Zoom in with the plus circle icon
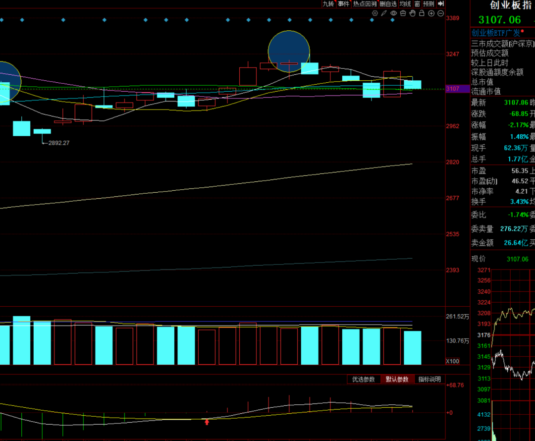This screenshot has width=535, height=441. [x=431, y=13]
